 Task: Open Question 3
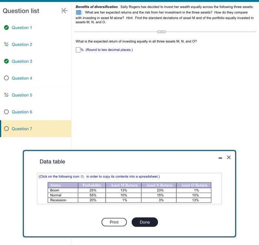(x=22, y=61)
